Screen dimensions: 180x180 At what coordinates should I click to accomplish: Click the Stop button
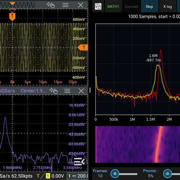pyautogui.click(x=149, y=6)
